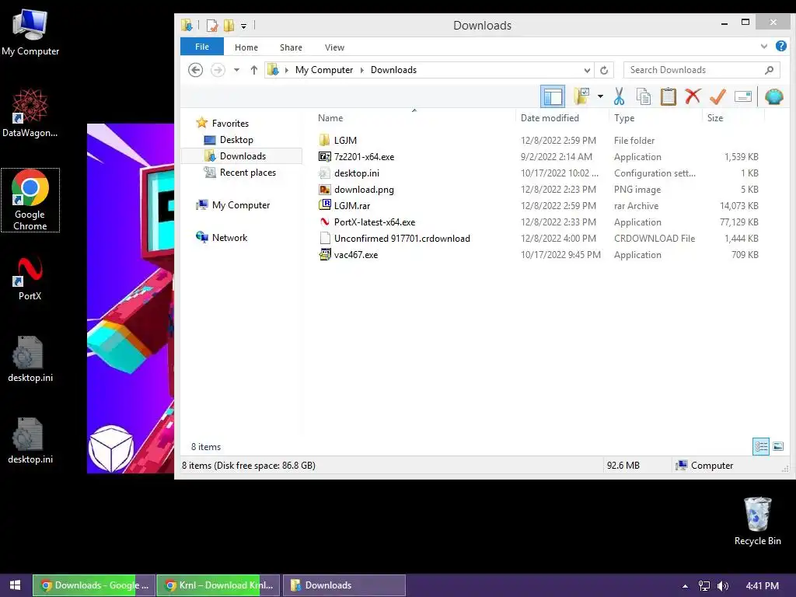
Task: Switch to Krnl Download Chrome taskbar window
Action: tap(218, 585)
